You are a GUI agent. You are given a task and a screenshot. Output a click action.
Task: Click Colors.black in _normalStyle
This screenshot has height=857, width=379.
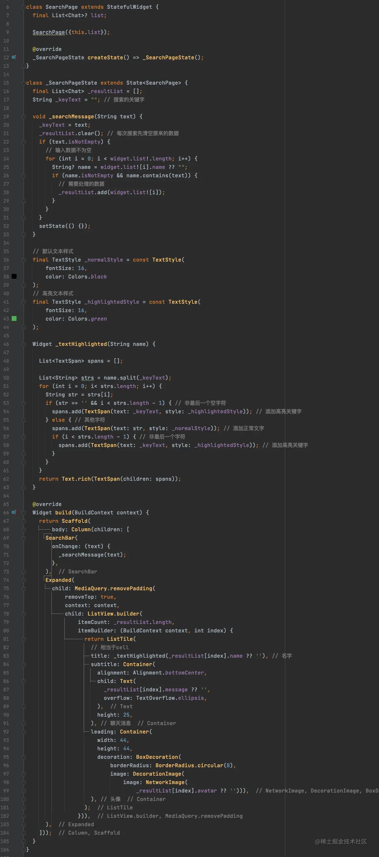87,276
